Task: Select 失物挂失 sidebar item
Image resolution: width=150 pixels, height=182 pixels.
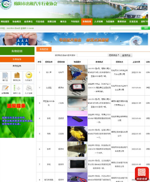Action: coord(17,66)
